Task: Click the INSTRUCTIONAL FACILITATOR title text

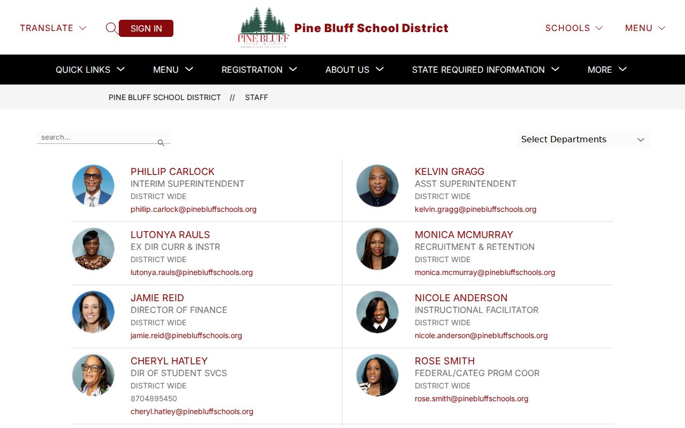Action: 477,310
